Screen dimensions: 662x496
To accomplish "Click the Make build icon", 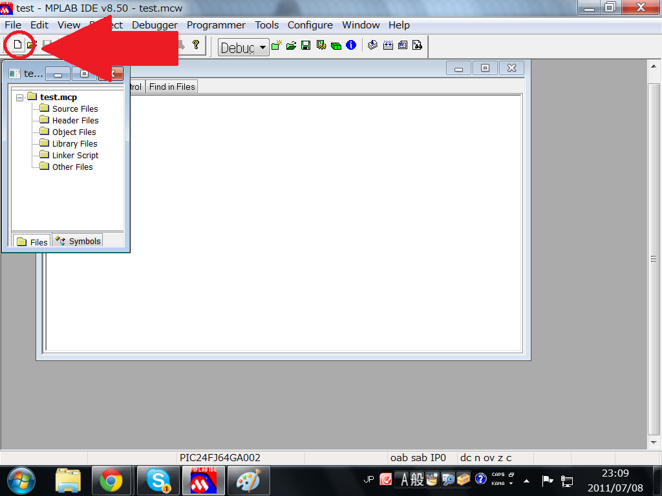I will [x=372, y=45].
